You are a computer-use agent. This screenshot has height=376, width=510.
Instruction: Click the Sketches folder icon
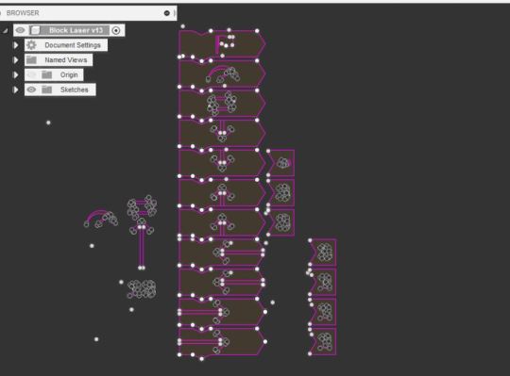[46, 90]
